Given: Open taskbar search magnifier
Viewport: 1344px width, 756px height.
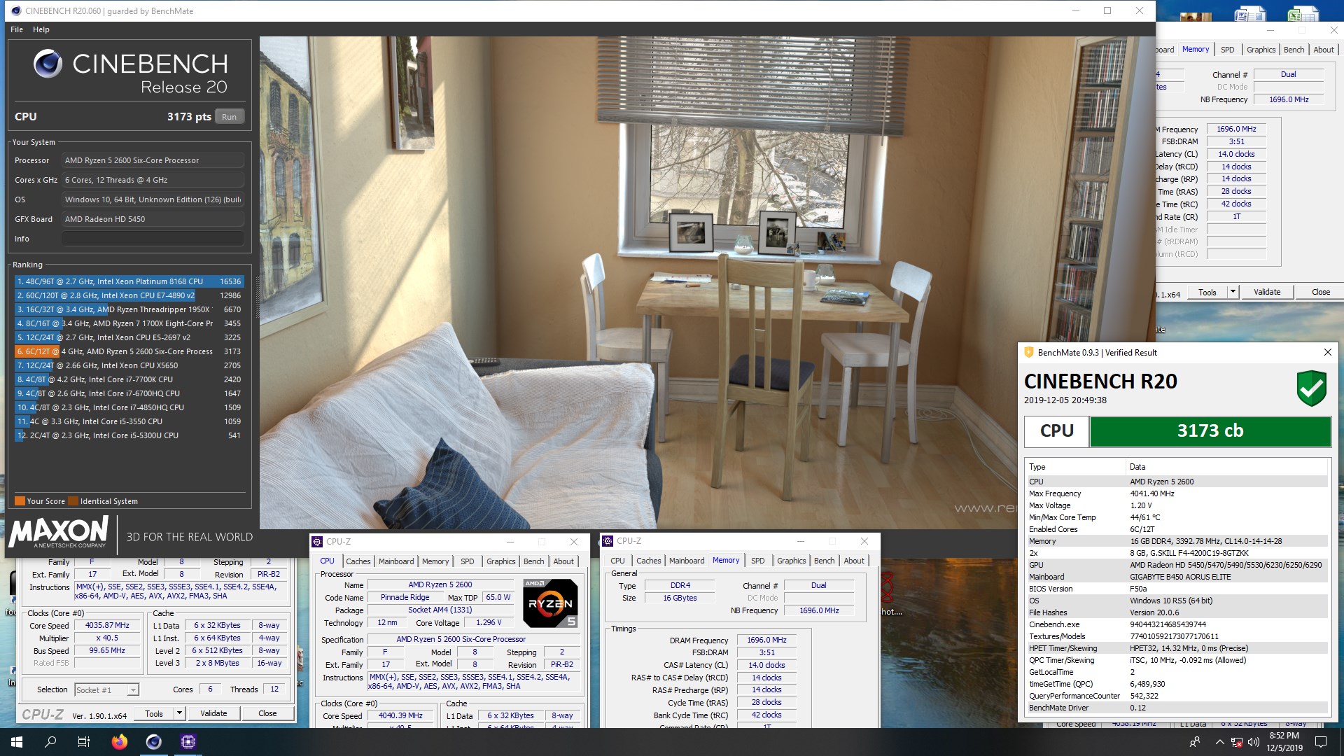Looking at the screenshot, I should pos(50,742).
